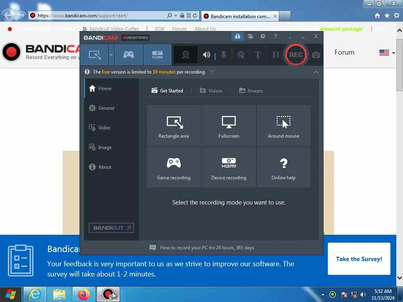Open the Windows Start button

pos(11,294)
